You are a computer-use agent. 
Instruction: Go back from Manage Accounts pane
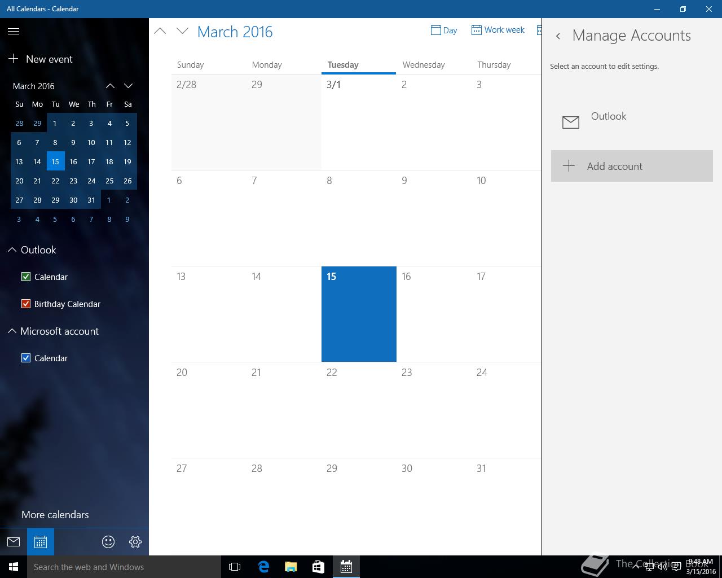[558, 36]
